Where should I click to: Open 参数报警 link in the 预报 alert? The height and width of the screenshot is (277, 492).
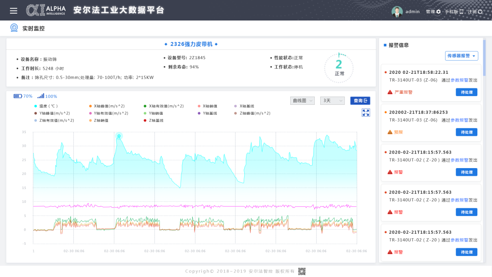(459, 120)
